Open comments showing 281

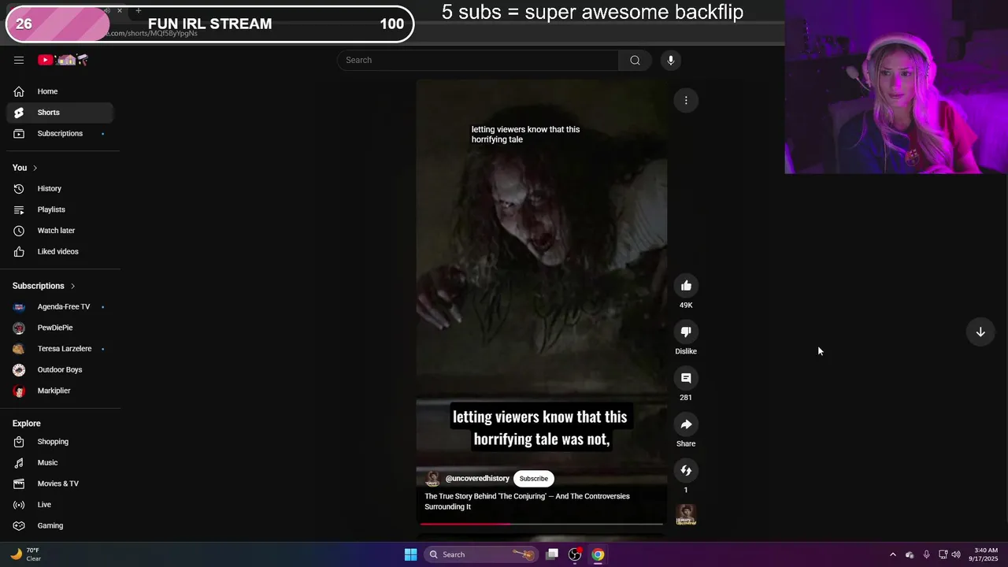click(x=686, y=378)
